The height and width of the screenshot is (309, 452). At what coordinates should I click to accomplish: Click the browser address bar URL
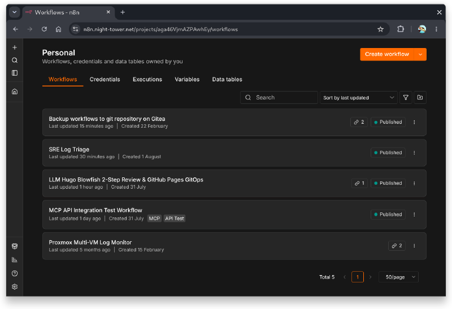tap(160, 29)
